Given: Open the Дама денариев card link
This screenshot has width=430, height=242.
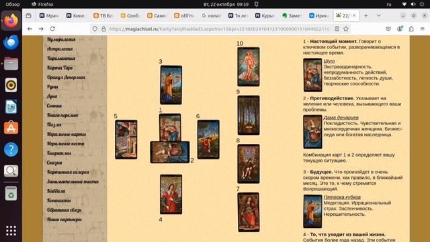Looking at the screenshot, I should tap(341, 118).
